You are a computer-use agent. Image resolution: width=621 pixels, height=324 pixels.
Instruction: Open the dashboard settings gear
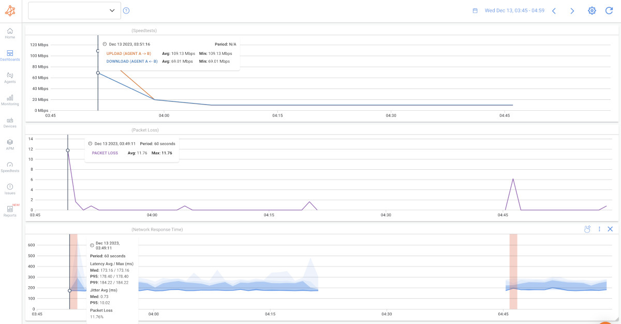tap(592, 10)
